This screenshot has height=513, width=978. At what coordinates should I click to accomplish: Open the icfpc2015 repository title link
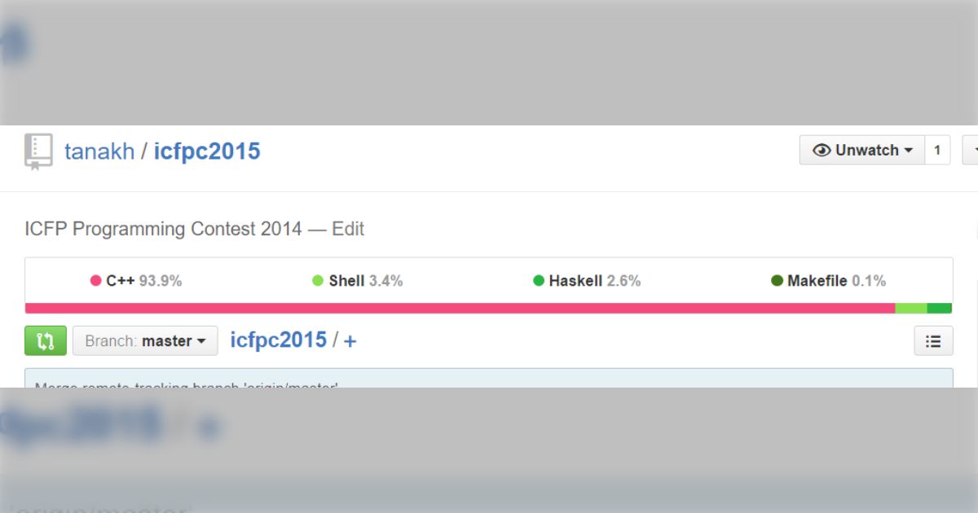(207, 151)
